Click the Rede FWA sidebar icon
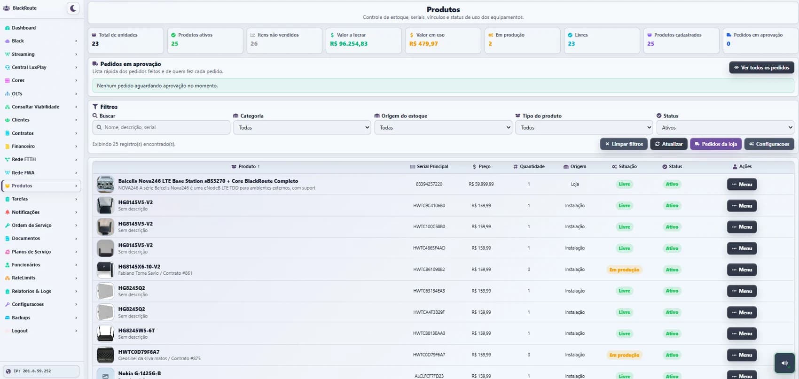Screen dimensions: 799x379 [7, 173]
